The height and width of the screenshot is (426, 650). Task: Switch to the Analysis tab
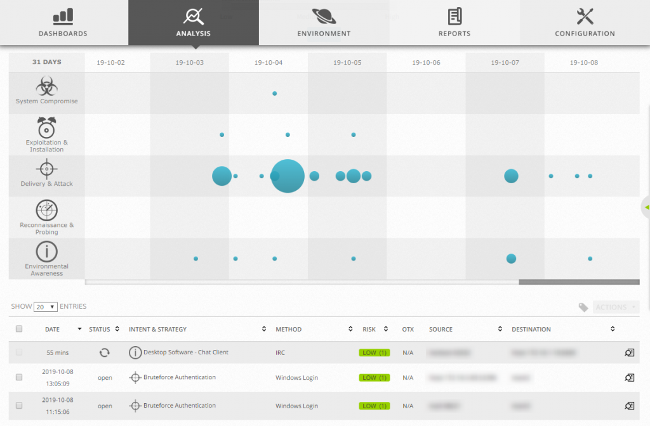point(194,22)
